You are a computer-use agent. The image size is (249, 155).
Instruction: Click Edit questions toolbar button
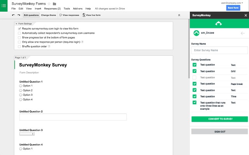(x=31, y=15)
